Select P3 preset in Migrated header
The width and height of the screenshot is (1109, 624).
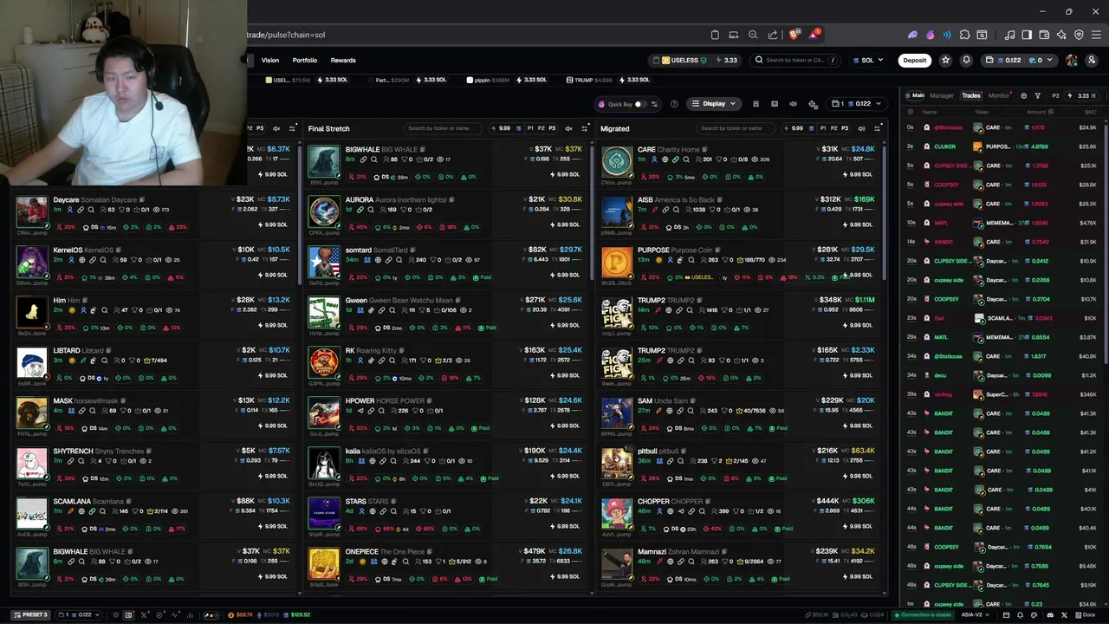point(845,128)
